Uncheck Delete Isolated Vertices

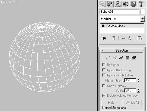coord(104,95)
